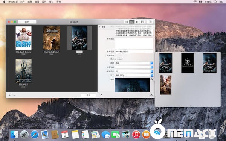The width and height of the screenshot is (226, 141).
Task: Click the editable title field under Sintel poster
Action: [79, 52]
